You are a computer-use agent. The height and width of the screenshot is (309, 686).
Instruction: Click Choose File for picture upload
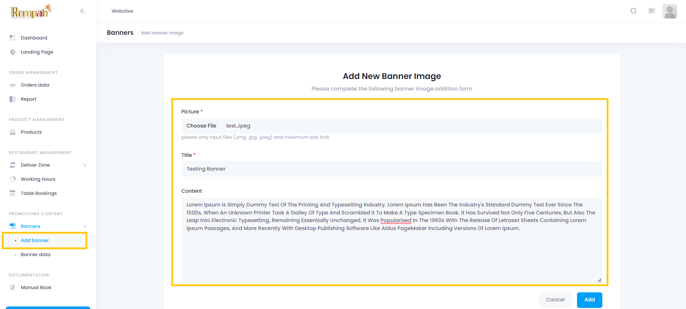(x=201, y=126)
